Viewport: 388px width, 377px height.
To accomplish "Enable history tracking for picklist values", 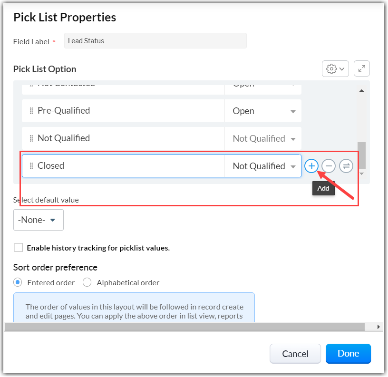I will 19,247.
